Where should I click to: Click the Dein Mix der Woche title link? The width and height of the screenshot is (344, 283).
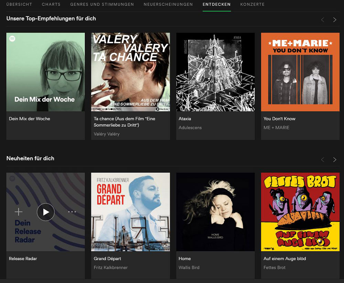click(29, 119)
